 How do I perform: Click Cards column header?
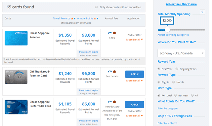pyautogui.click(x=8, y=18)
